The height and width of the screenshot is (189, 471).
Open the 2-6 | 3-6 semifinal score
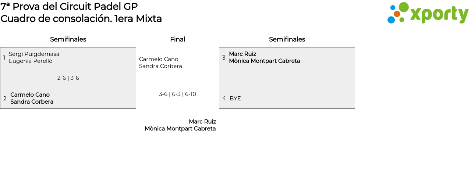pos(68,78)
